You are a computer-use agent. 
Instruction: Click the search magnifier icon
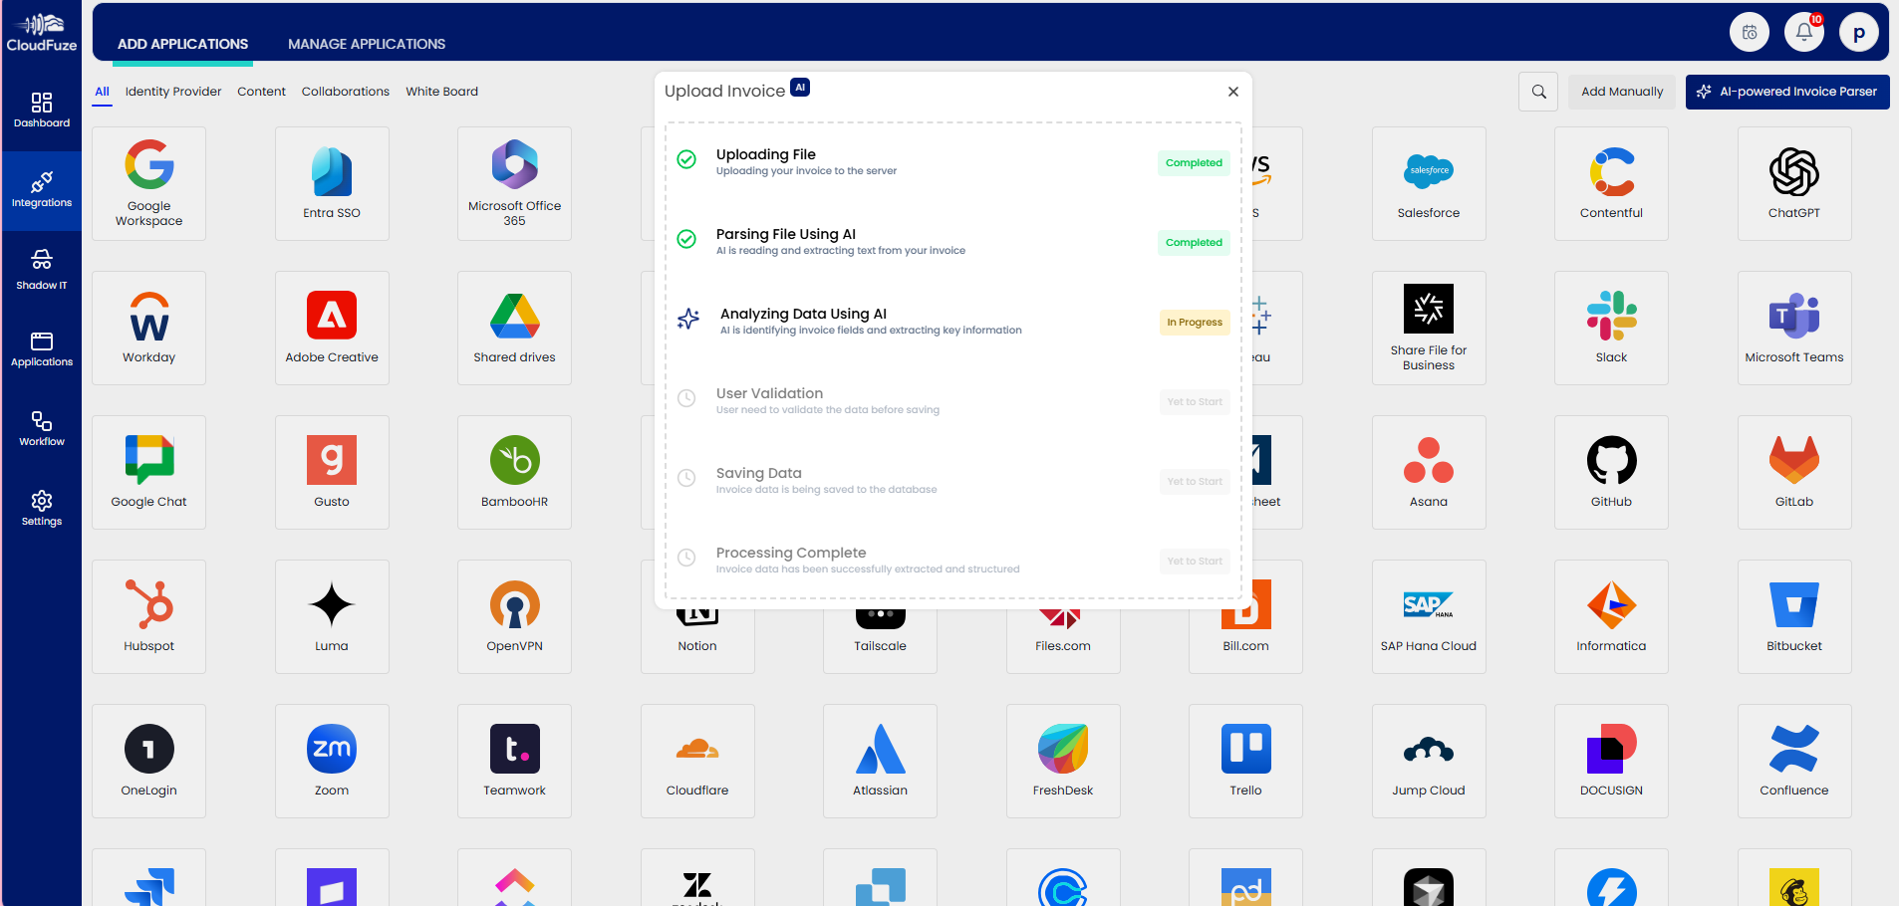pos(1538,92)
